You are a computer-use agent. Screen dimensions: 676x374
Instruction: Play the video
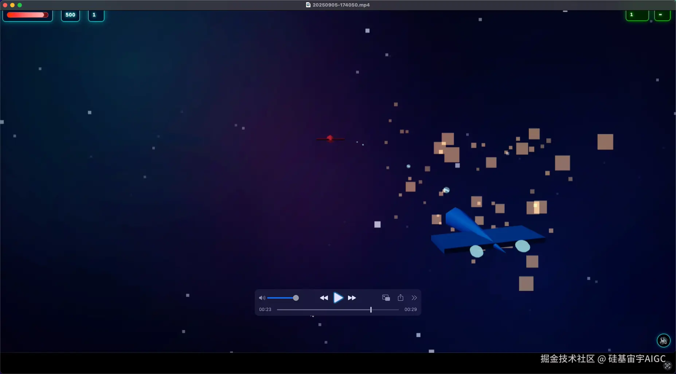338,298
